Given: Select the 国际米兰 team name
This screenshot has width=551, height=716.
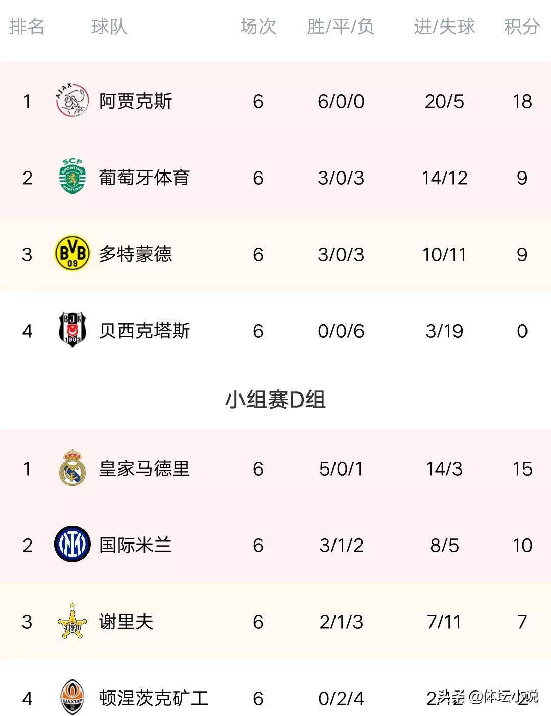Looking at the screenshot, I should (135, 545).
